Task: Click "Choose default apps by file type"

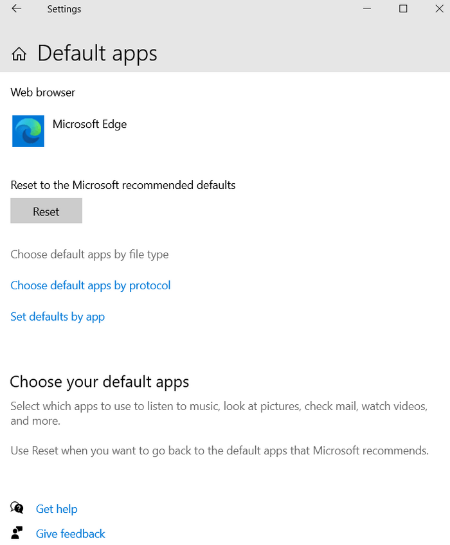Action: tap(89, 255)
